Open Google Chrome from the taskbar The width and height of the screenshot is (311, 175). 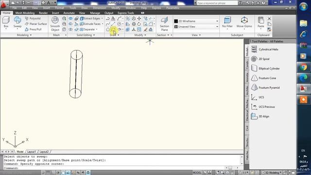coord(303,67)
